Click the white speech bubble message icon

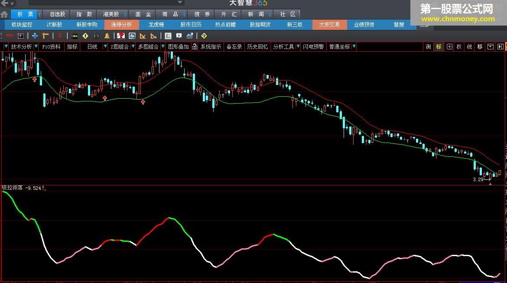[179, 36]
